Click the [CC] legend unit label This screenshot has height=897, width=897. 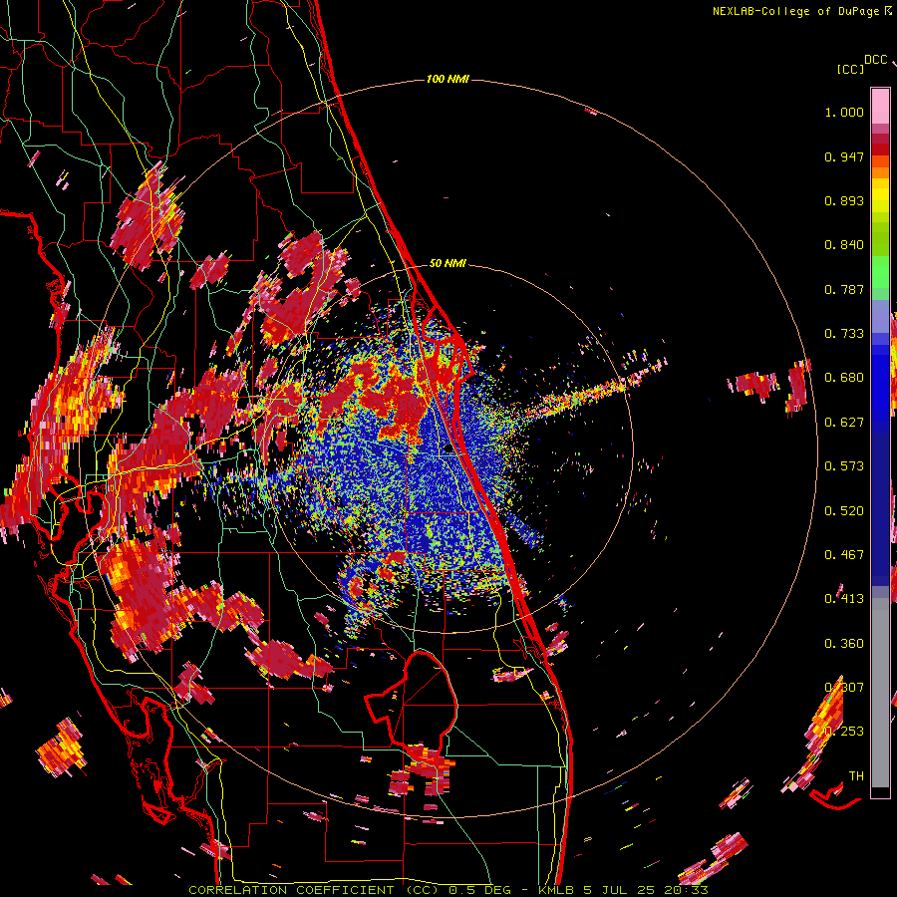click(x=850, y=69)
